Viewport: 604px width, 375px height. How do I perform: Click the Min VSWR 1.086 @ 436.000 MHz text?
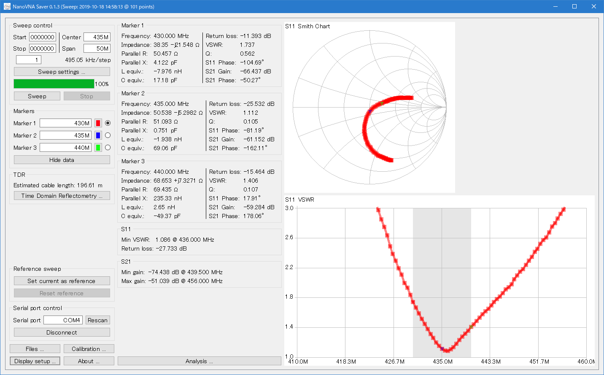168,240
